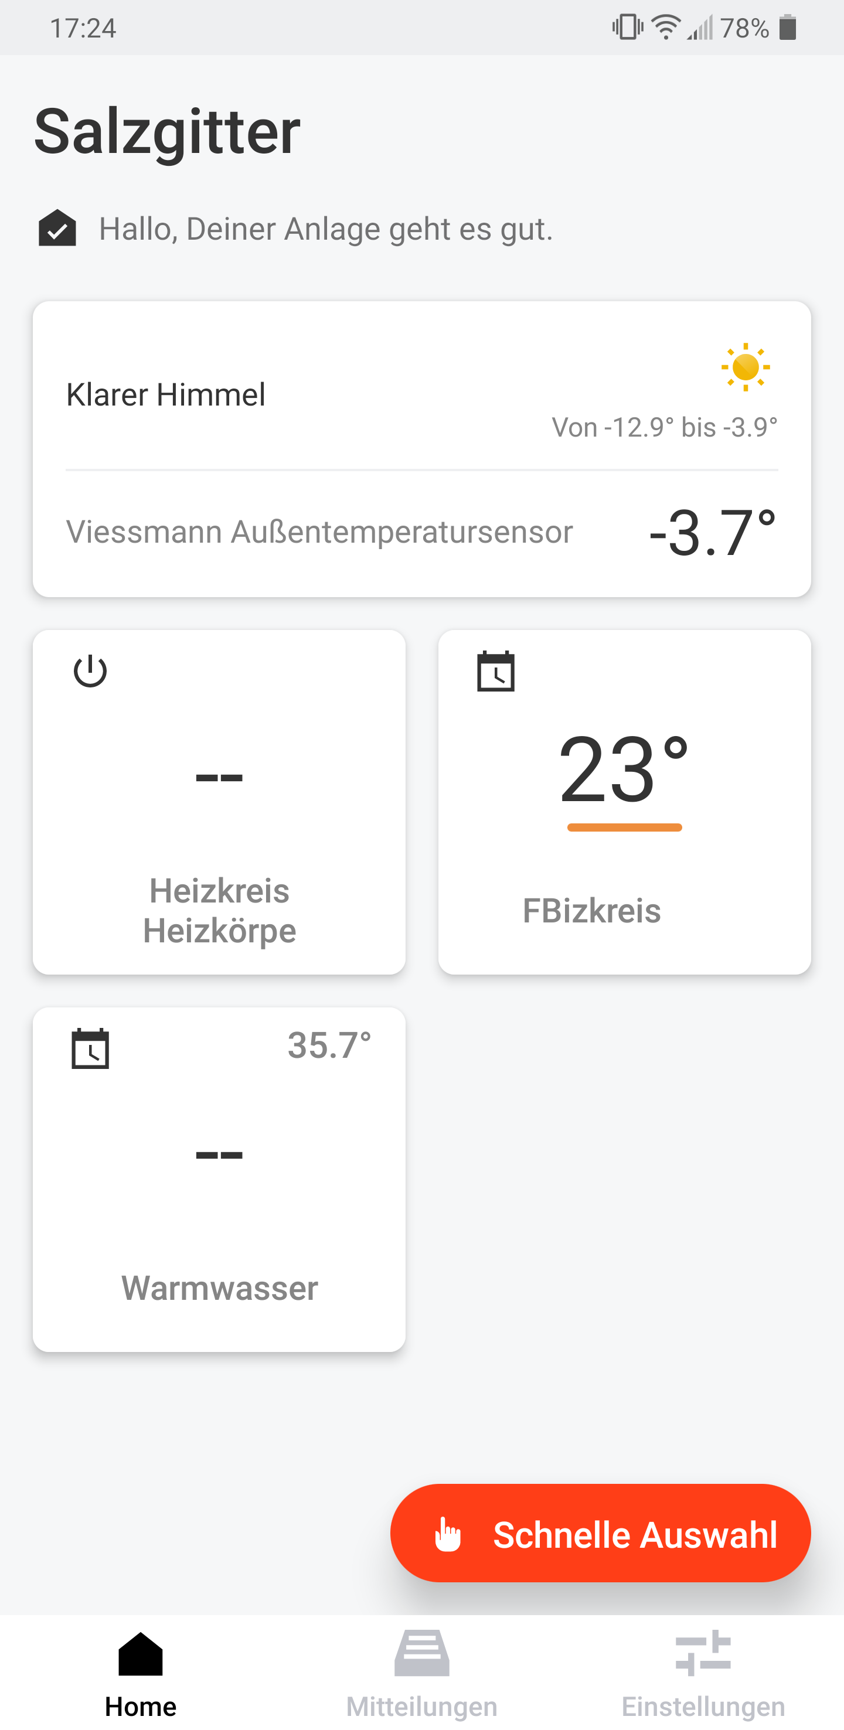Open the FBizkreis heating circuit card
This screenshot has width=844, height=1730.
coord(624,802)
